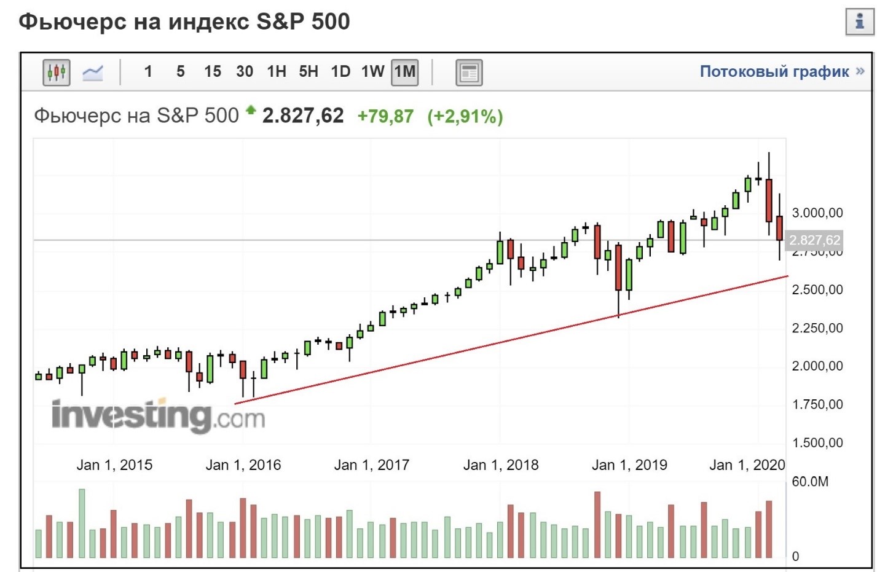Open the news panel icon in toolbar

click(x=469, y=72)
